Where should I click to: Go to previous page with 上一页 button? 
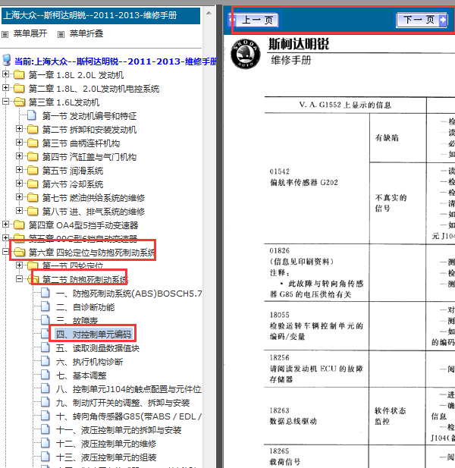tap(253, 20)
